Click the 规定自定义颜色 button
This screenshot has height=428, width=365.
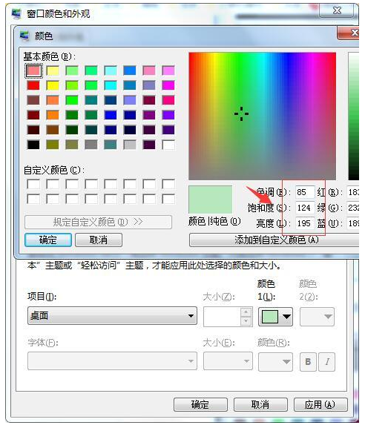(x=98, y=222)
